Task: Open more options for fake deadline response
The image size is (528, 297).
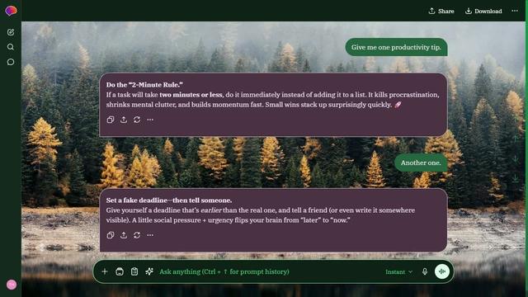Action: 150,235
